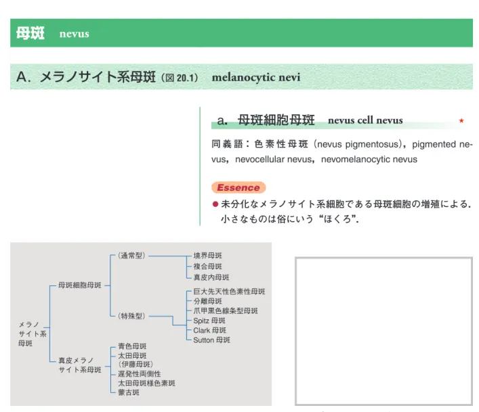Select the A. メラノサイト系母斑 section heading
This screenshot has height=412, width=479.
(86, 76)
